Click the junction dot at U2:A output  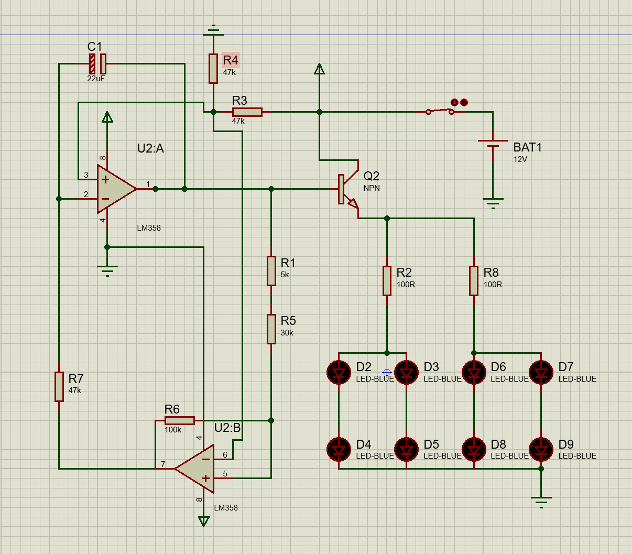[x=156, y=189]
